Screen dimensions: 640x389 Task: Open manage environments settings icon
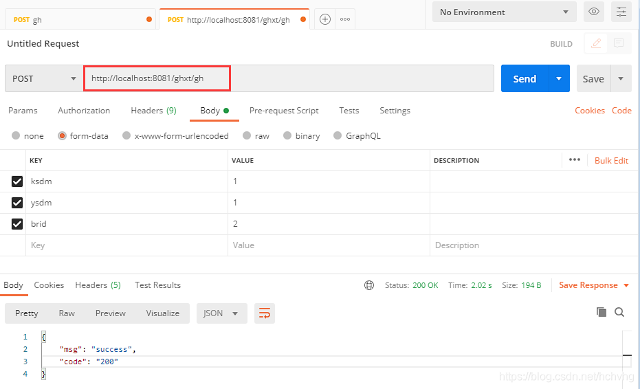622,12
